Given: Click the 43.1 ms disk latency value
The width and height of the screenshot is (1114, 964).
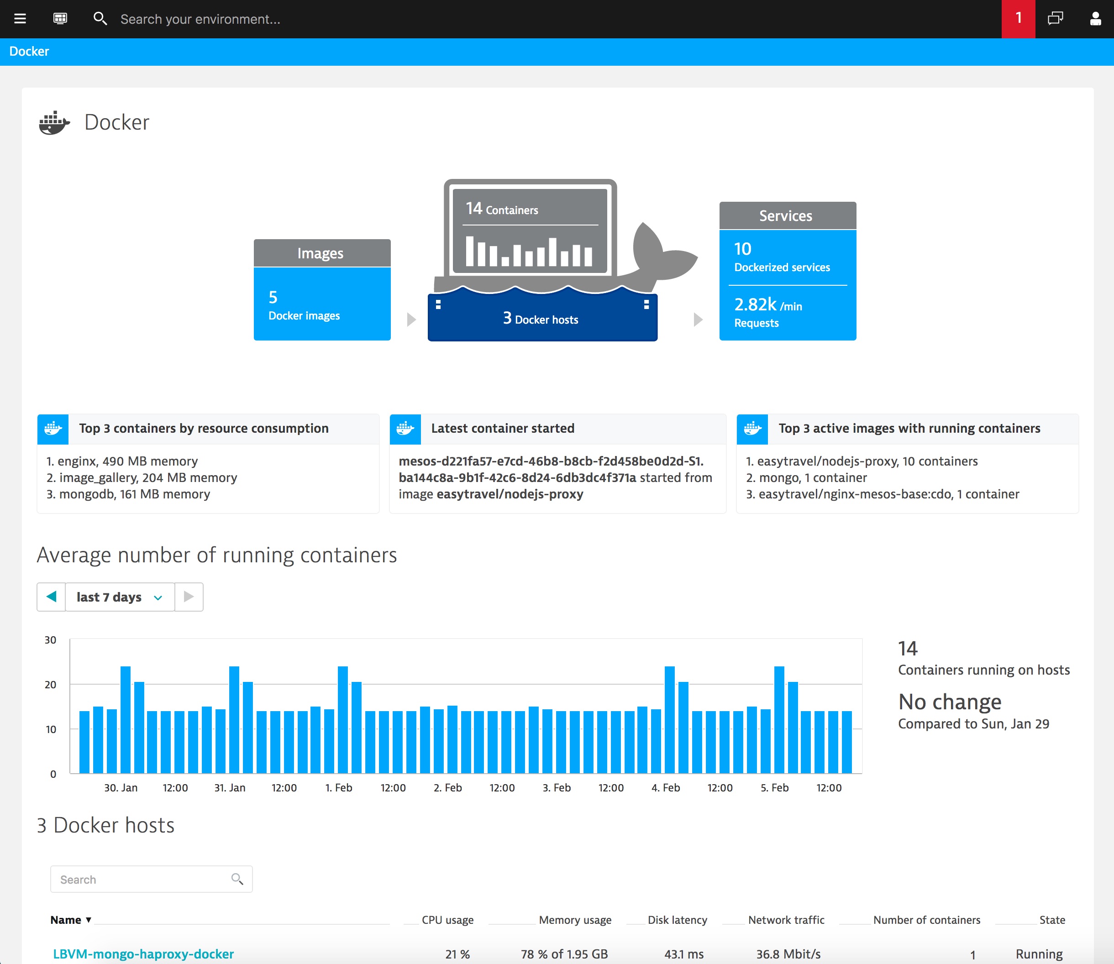Looking at the screenshot, I should (683, 954).
